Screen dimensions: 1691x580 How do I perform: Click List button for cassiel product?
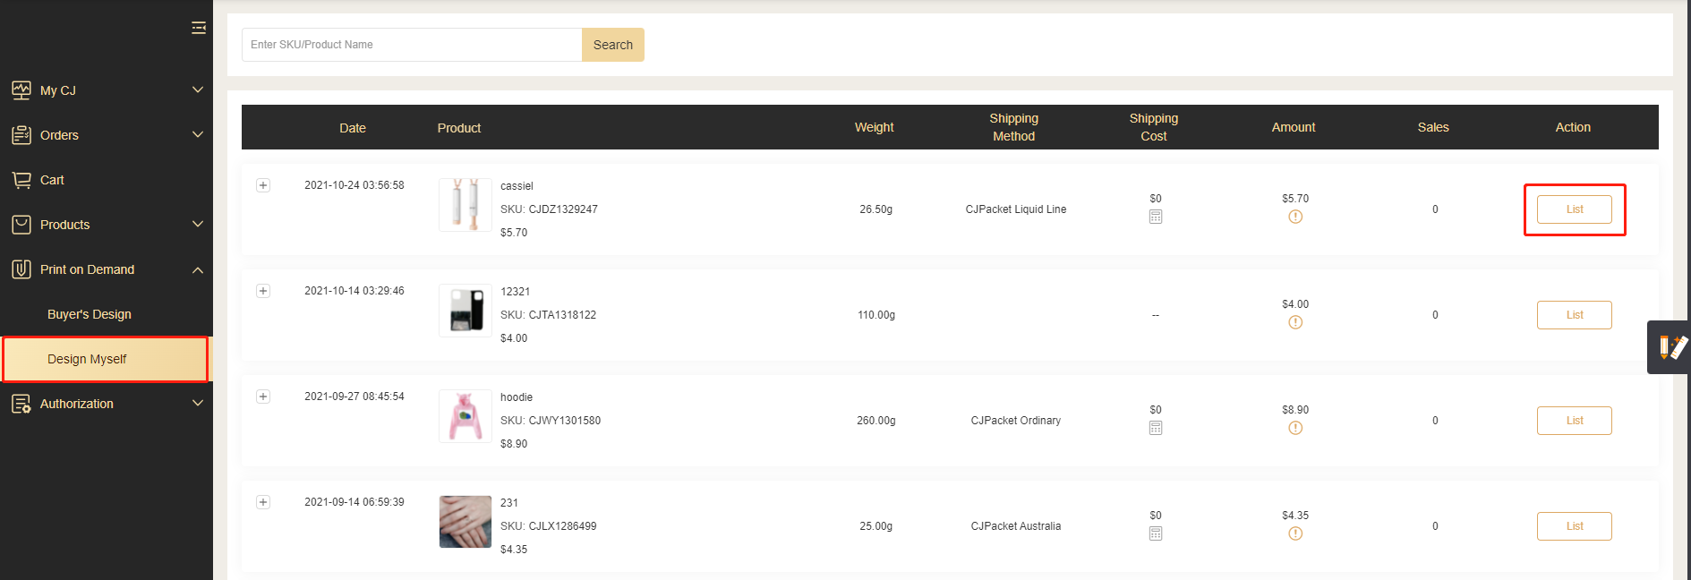coord(1574,209)
